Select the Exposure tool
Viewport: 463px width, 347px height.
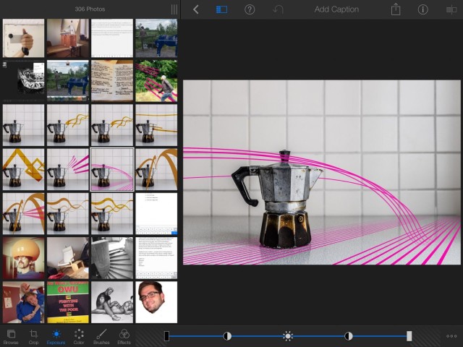point(56,335)
